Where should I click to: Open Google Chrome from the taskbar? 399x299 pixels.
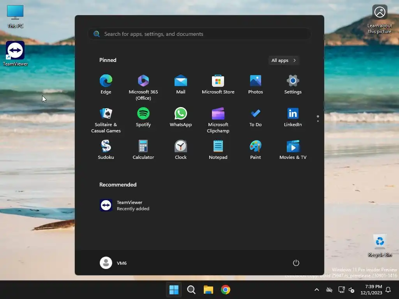(x=226, y=290)
